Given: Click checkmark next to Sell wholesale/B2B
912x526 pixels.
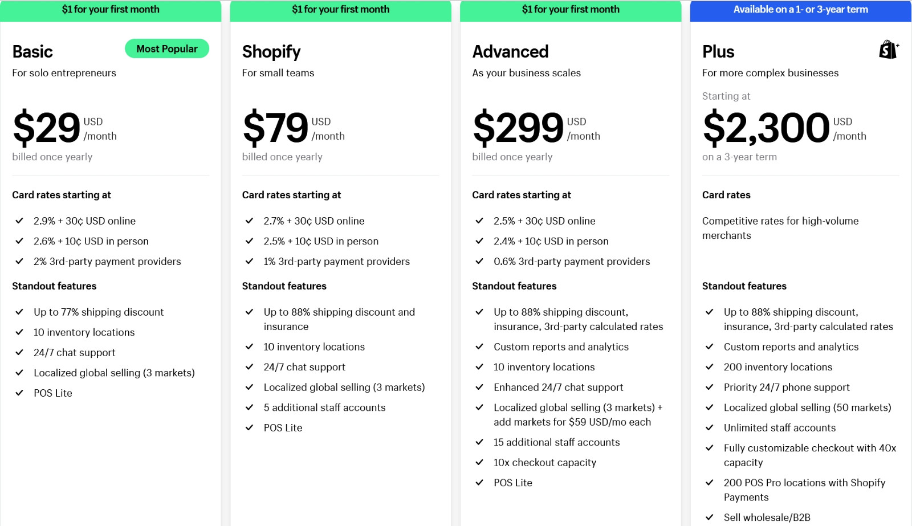Looking at the screenshot, I should (x=710, y=517).
